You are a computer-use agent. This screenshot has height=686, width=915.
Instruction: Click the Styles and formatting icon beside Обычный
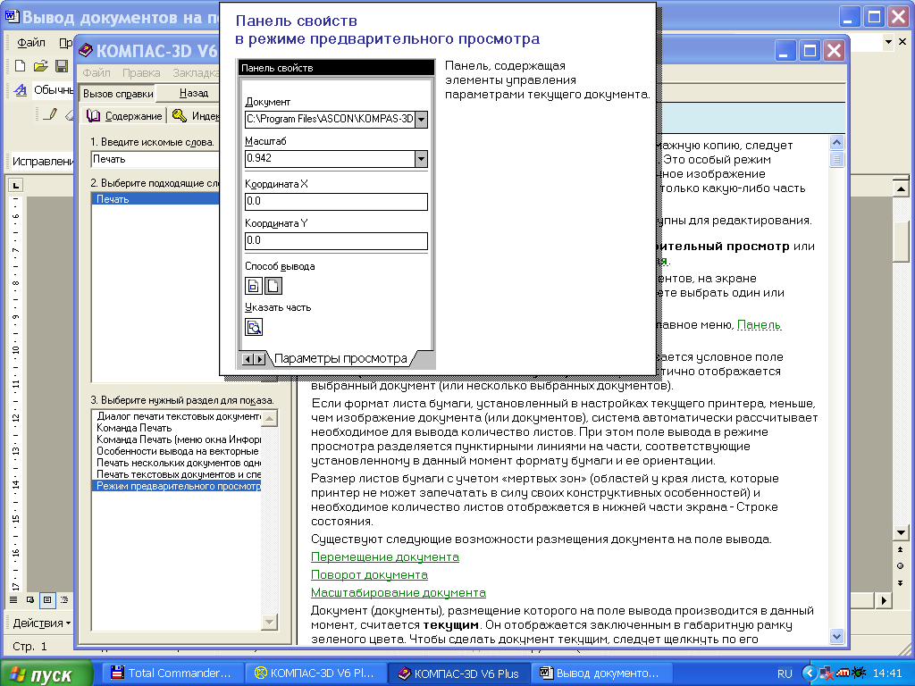21,90
